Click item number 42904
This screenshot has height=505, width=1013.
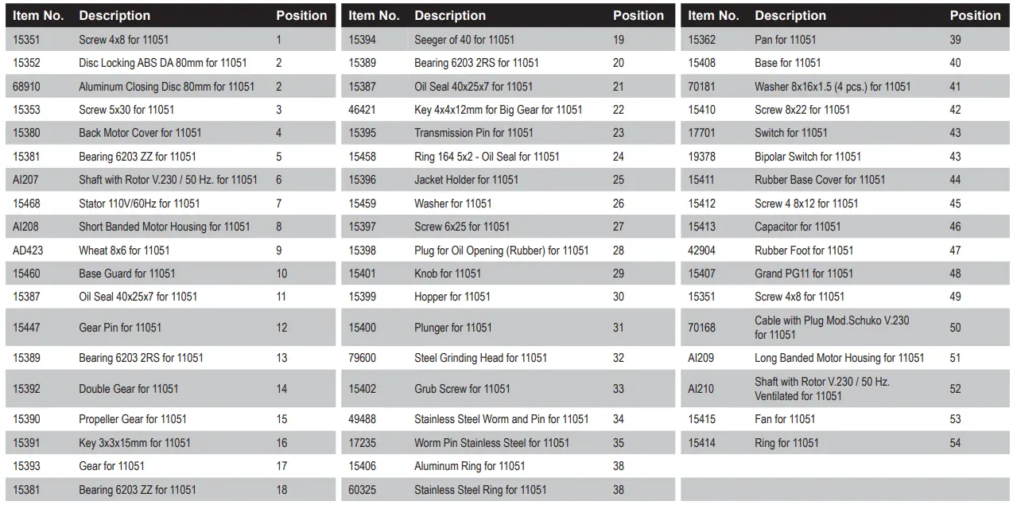point(701,250)
